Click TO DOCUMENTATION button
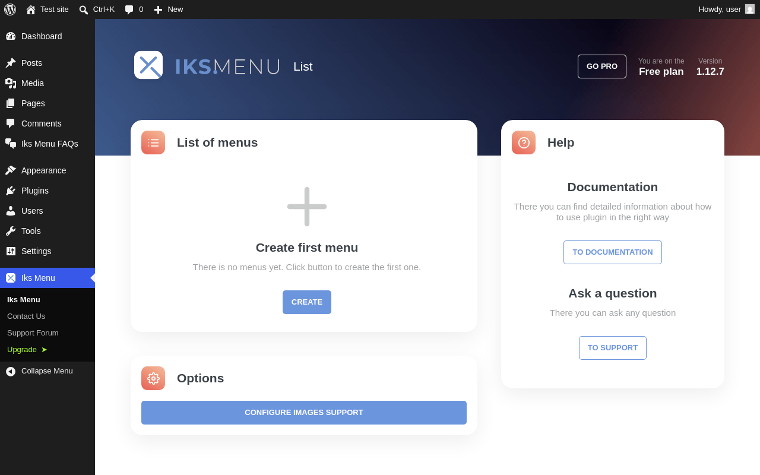Screen dimensions: 760x475 click(613, 252)
